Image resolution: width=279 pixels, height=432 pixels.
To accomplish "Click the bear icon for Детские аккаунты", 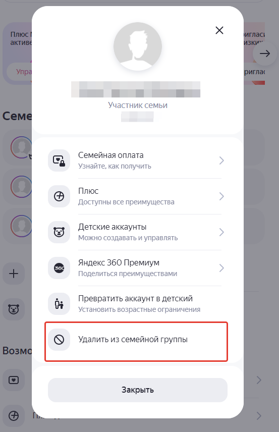I will click(x=59, y=232).
